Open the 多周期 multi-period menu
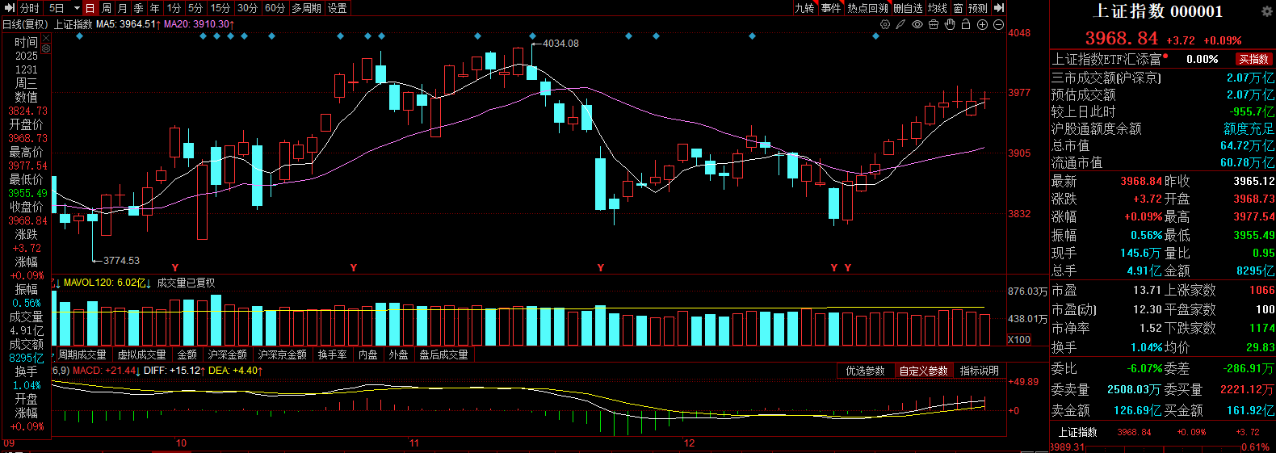Viewport: 1276px width, 453px height. tap(307, 8)
